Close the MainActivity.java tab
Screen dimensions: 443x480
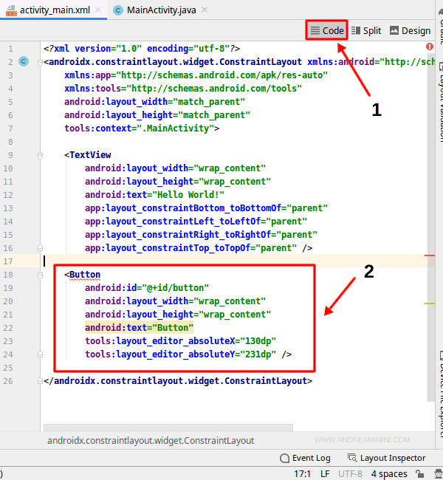[x=205, y=10]
